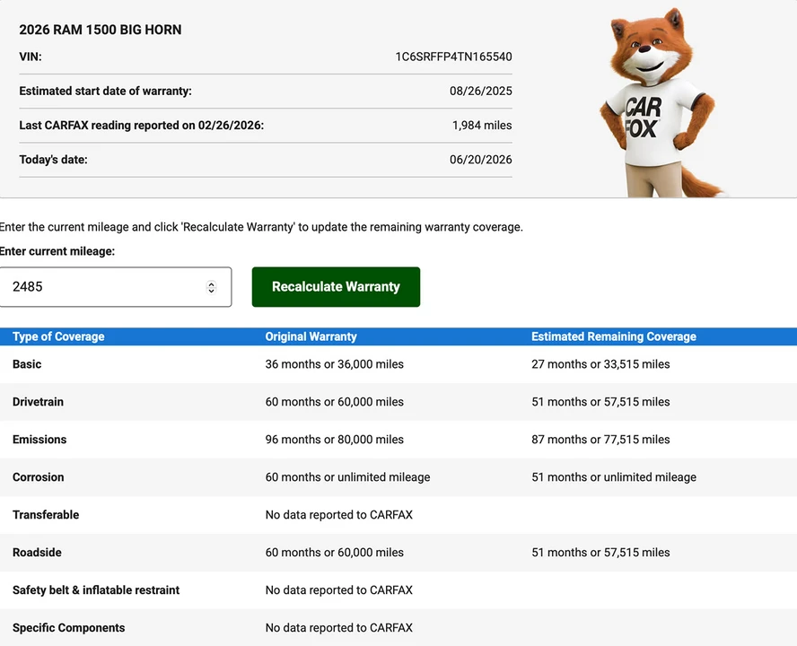Click the Recalculate Warranty button
797x646 pixels.
click(336, 286)
